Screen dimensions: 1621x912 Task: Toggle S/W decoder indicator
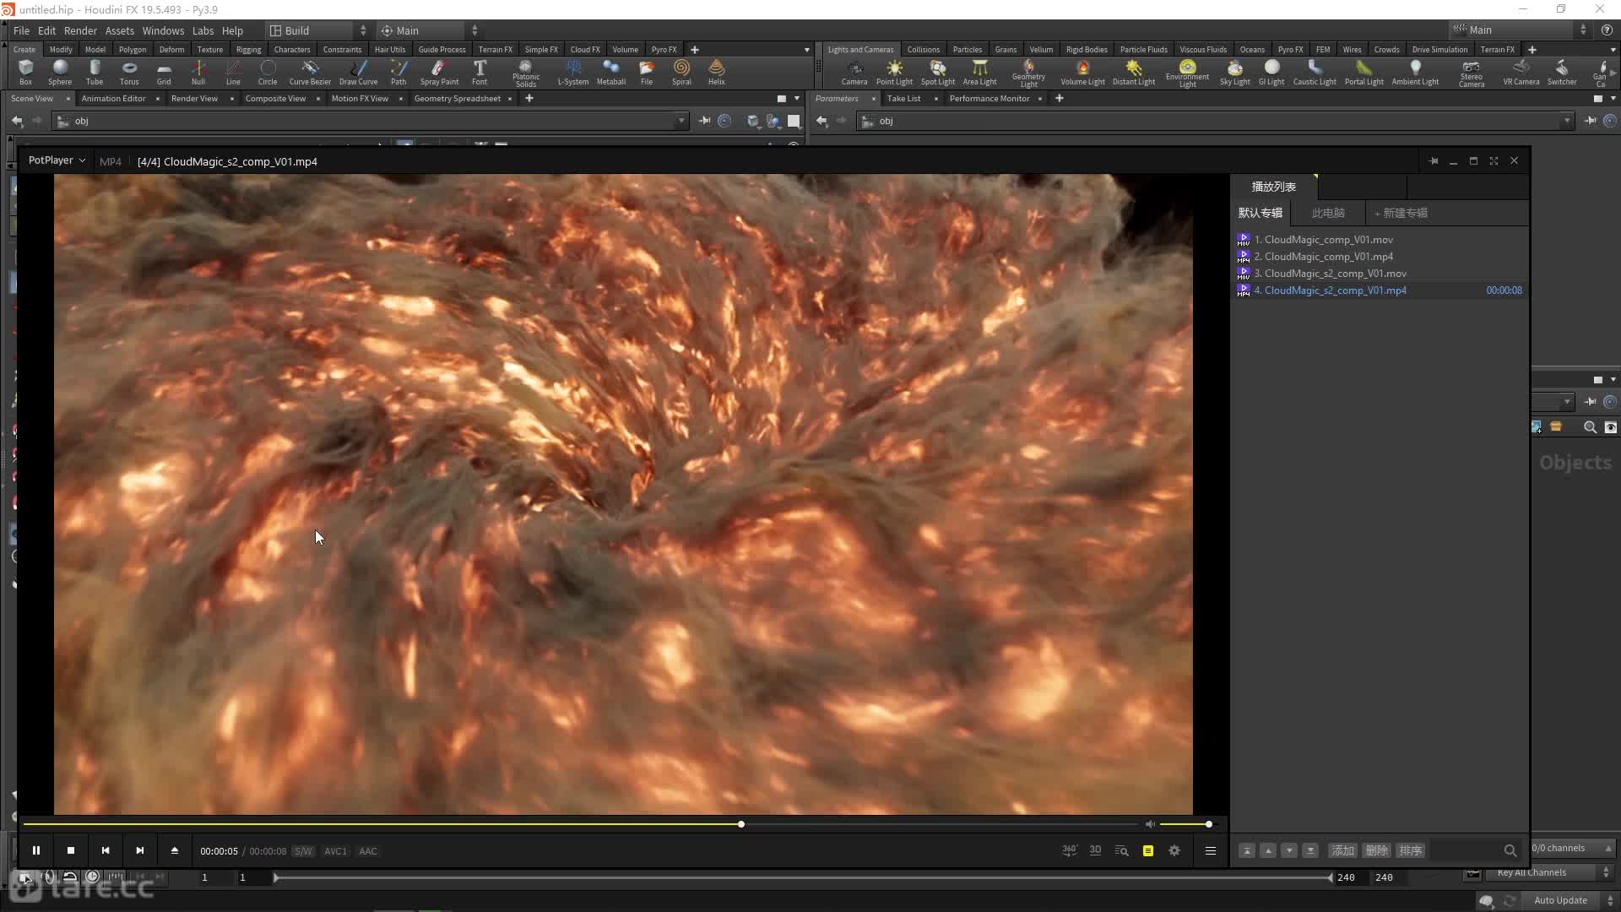[x=303, y=851]
